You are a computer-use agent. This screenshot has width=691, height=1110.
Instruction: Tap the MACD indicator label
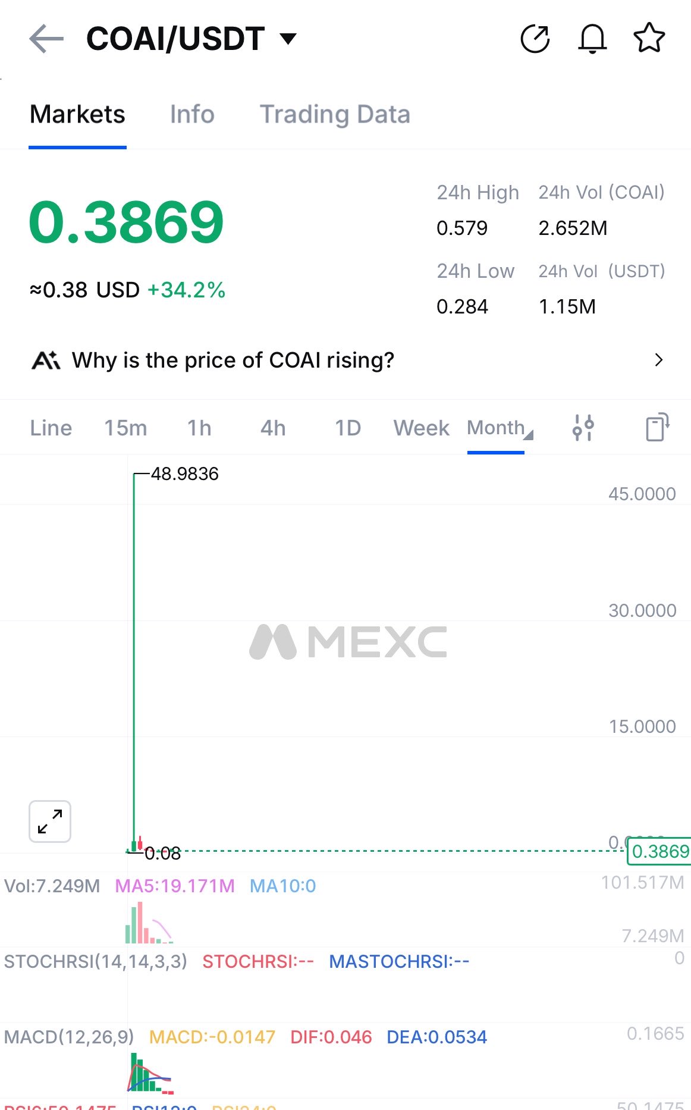coord(69,1037)
